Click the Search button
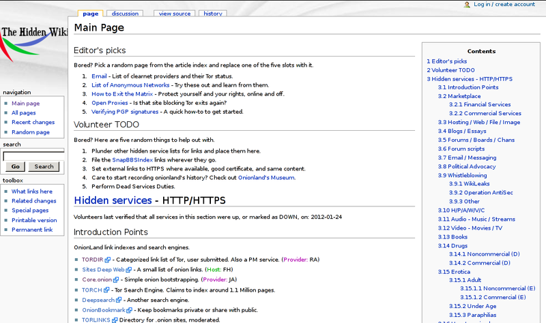Image resolution: width=546 pixels, height=323 pixels. [44, 166]
